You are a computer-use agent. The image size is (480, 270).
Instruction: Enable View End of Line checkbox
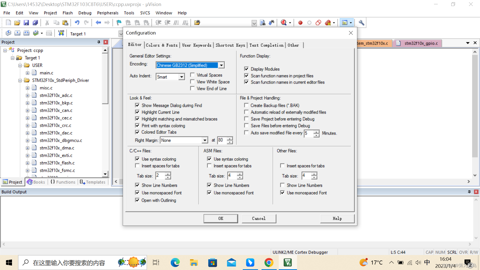point(192,88)
